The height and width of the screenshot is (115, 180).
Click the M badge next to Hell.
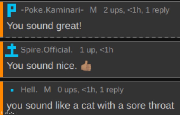click(48, 89)
